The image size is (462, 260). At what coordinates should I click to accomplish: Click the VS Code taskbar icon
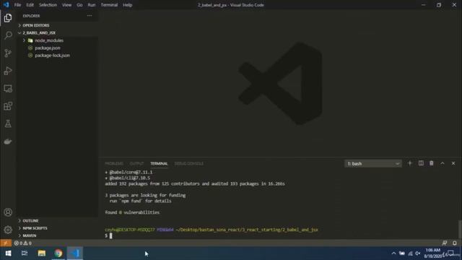[x=75, y=253]
